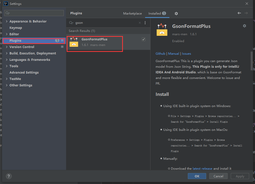
Task: Go back with the left arrow
Action: tap(239, 13)
